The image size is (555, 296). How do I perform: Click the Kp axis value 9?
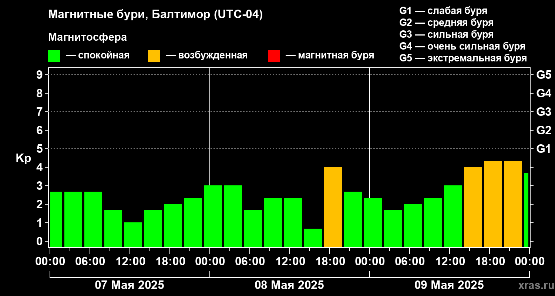(x=40, y=75)
